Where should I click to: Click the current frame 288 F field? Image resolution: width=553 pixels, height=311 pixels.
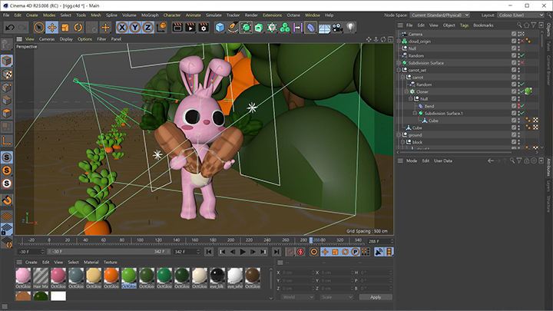tap(379, 242)
